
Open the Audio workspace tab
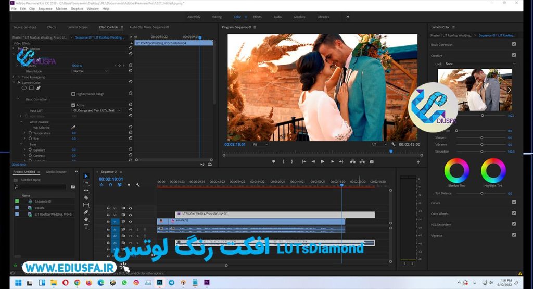pyautogui.click(x=278, y=17)
